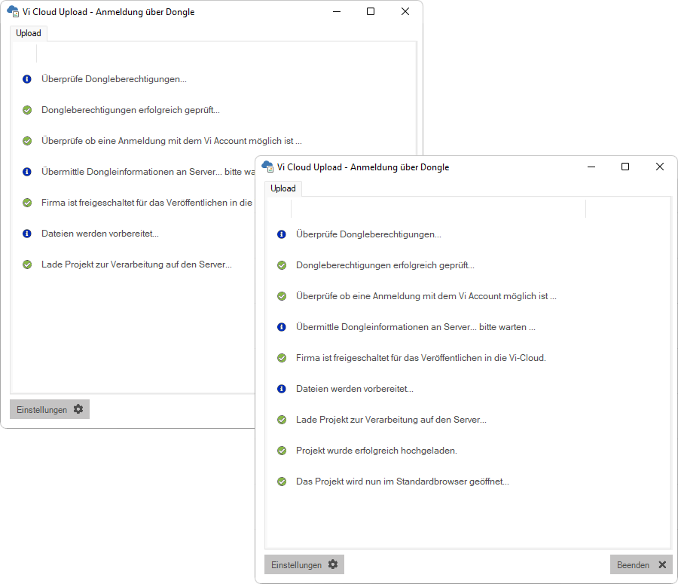Image resolution: width=678 pixels, height=584 pixels.
Task: Maximize the front Vi Cloud Upload window
Action: (x=625, y=167)
